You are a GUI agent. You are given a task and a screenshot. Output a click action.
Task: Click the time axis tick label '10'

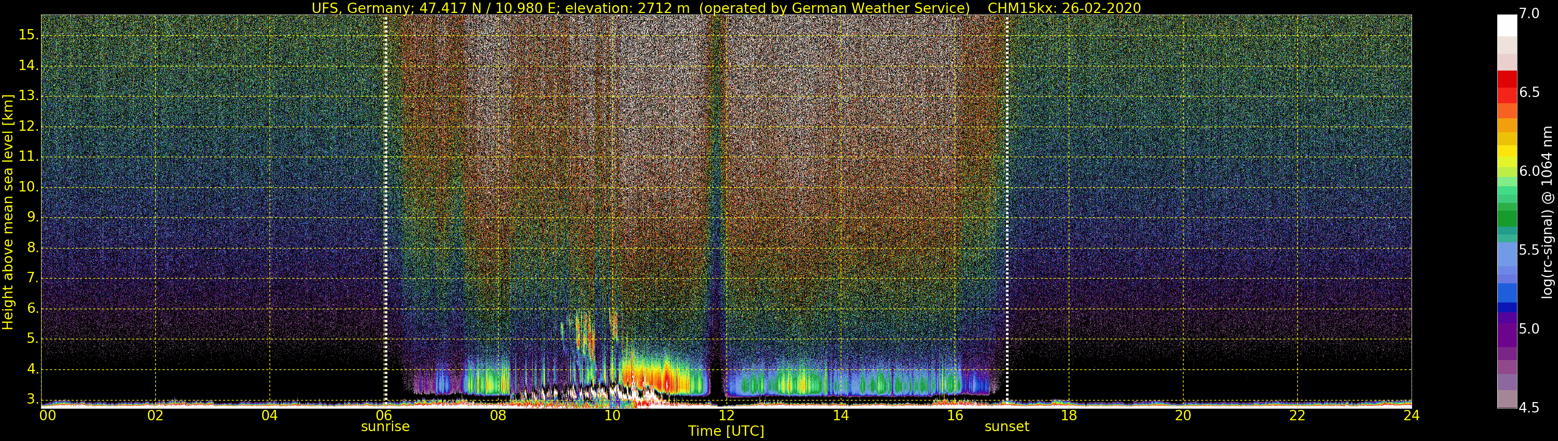(612, 415)
